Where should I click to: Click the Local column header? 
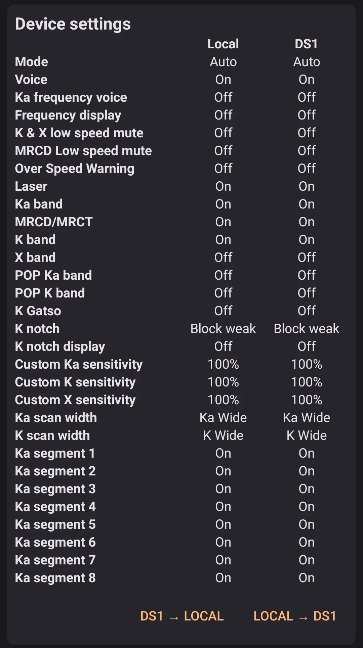[223, 44]
